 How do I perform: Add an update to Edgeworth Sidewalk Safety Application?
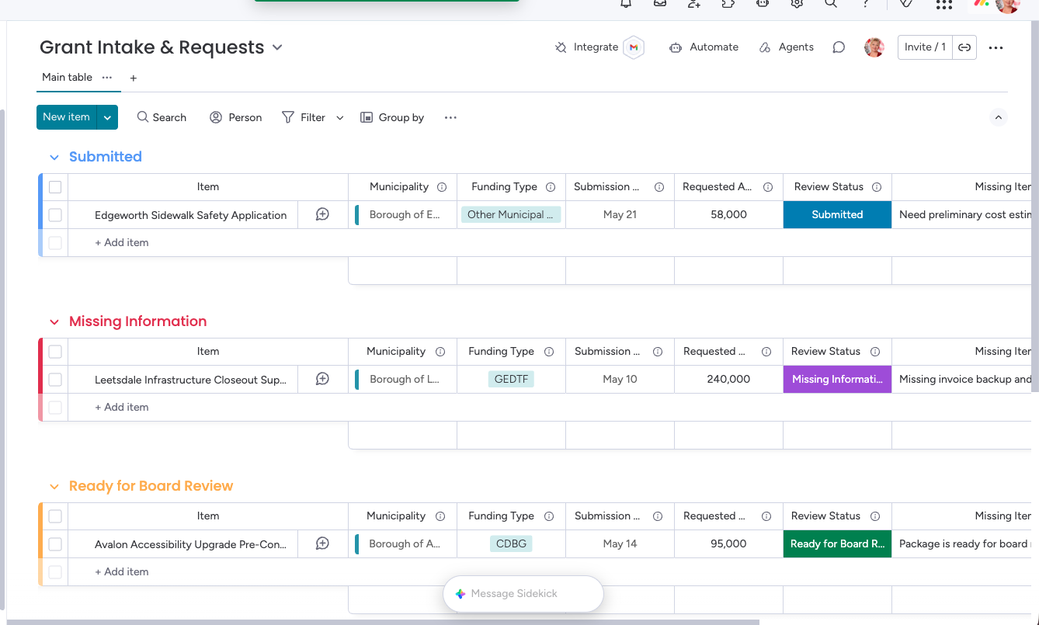[x=323, y=215]
